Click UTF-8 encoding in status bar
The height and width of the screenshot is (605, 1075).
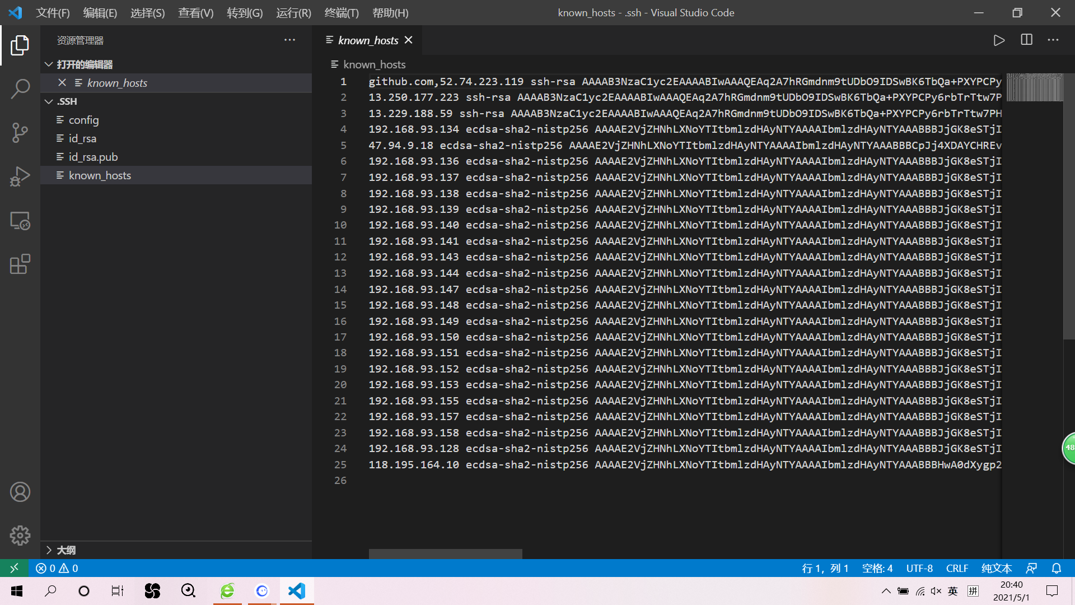point(919,568)
